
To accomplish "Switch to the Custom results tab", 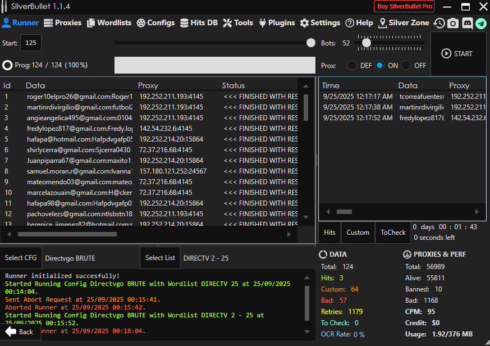I will (358, 233).
